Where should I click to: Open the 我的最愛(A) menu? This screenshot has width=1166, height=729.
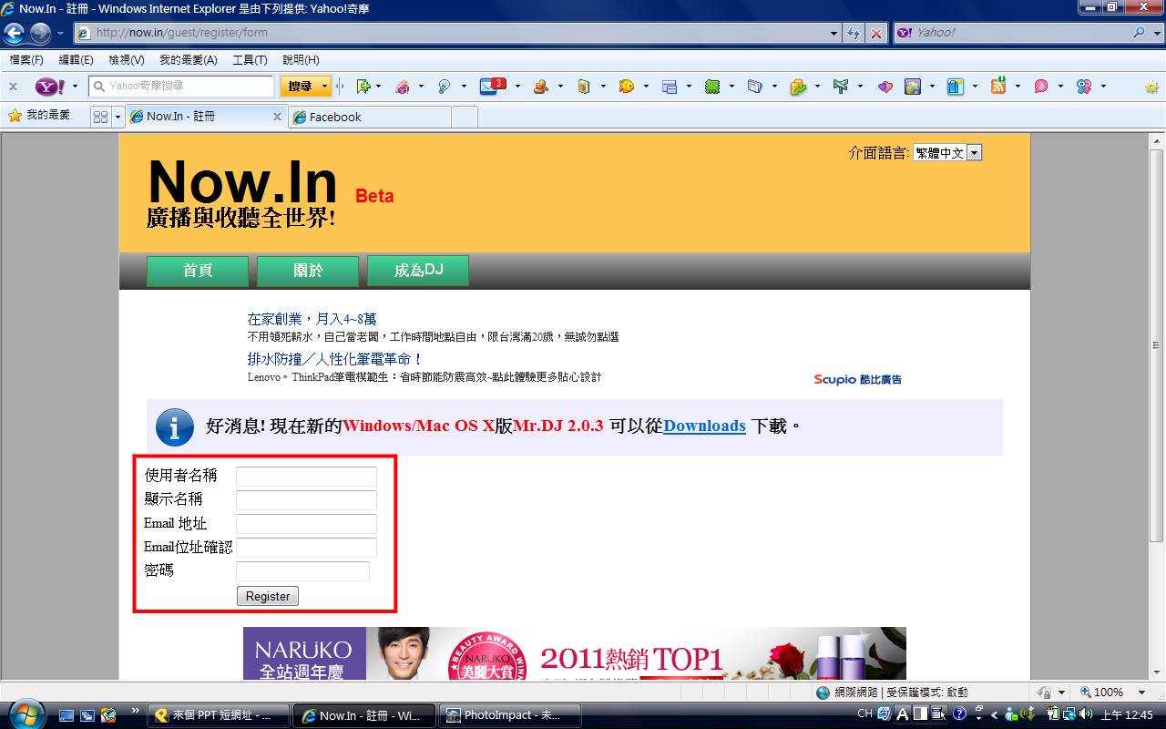click(x=189, y=60)
